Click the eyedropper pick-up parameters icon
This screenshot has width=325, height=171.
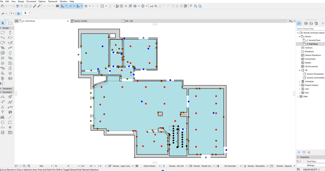pyautogui.click(x=35, y=6)
